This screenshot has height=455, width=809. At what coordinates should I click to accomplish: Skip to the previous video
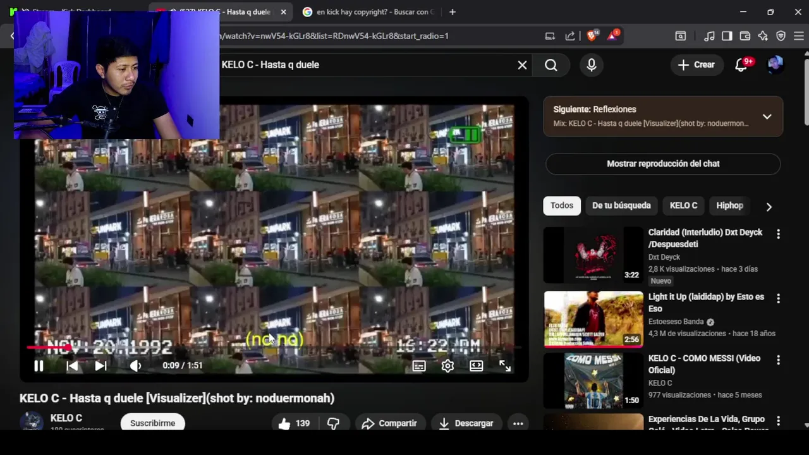tap(72, 366)
